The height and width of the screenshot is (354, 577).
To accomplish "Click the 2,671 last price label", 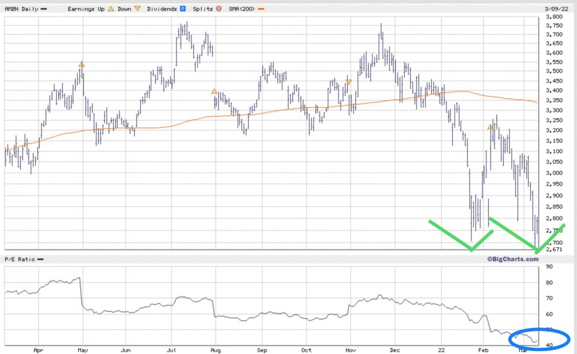I will tap(554, 249).
